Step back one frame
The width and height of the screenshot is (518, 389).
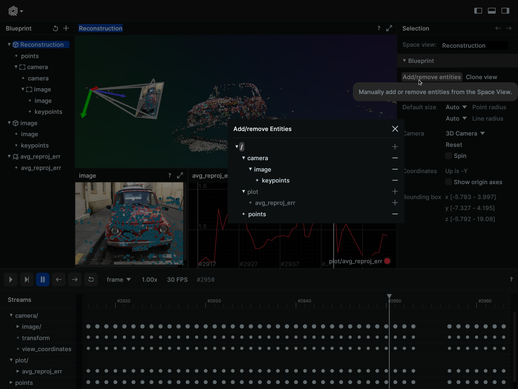coord(59,279)
